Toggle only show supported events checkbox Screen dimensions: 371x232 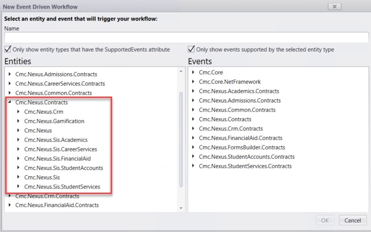[191, 50]
